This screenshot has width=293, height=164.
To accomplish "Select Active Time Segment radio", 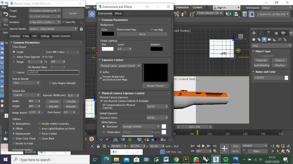I will [14, 57].
